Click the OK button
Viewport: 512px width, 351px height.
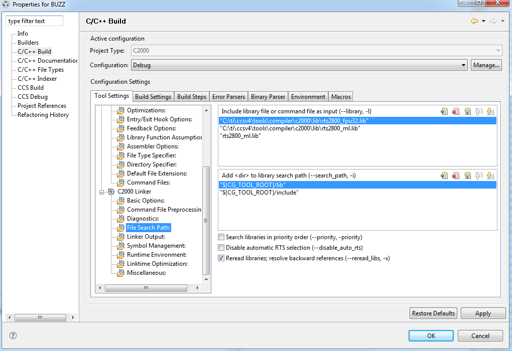(x=431, y=335)
